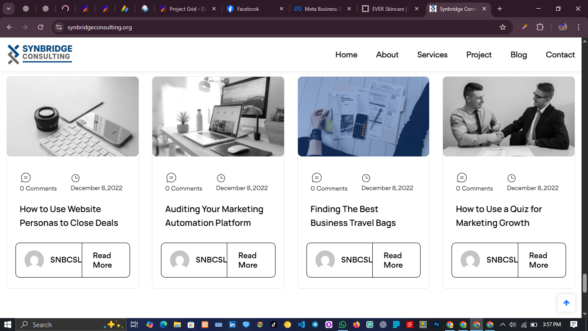Select the SNBCSL author avatar icon
The height and width of the screenshot is (331, 588).
34,260
